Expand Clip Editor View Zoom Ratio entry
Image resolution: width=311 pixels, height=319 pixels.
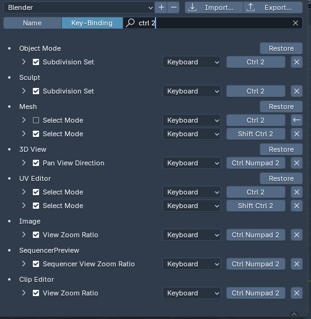pos(24,293)
